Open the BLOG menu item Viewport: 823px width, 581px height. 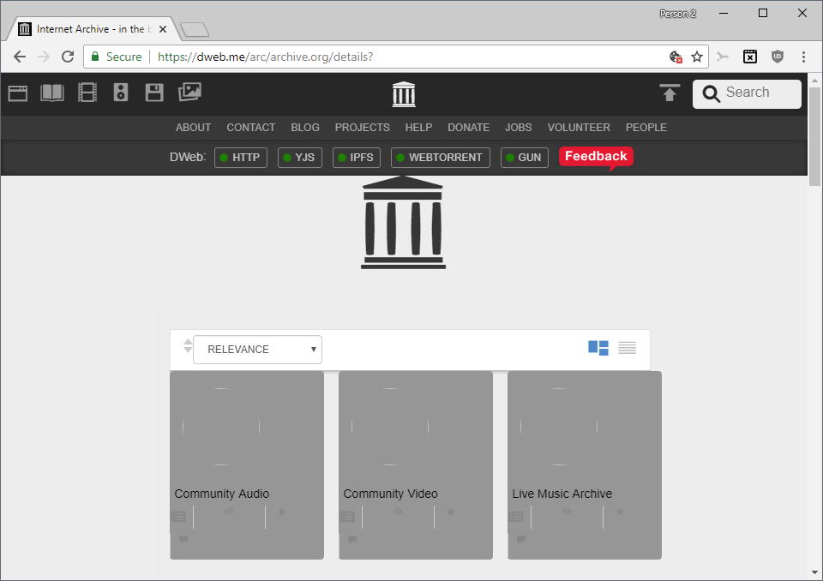pos(305,127)
